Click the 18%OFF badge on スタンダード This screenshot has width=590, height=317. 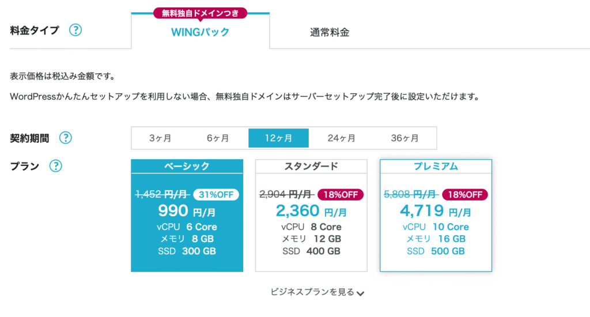click(x=341, y=195)
